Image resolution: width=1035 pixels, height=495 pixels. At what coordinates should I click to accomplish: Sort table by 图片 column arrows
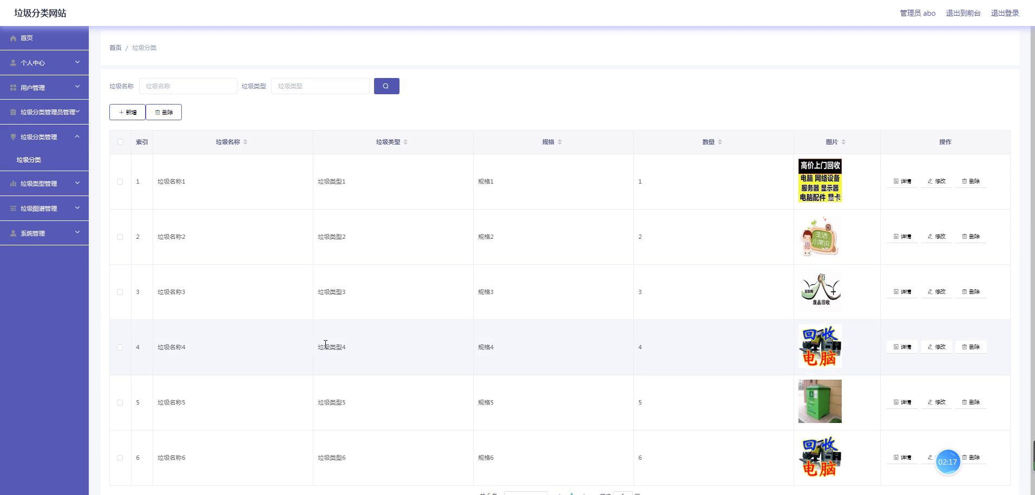pos(843,142)
